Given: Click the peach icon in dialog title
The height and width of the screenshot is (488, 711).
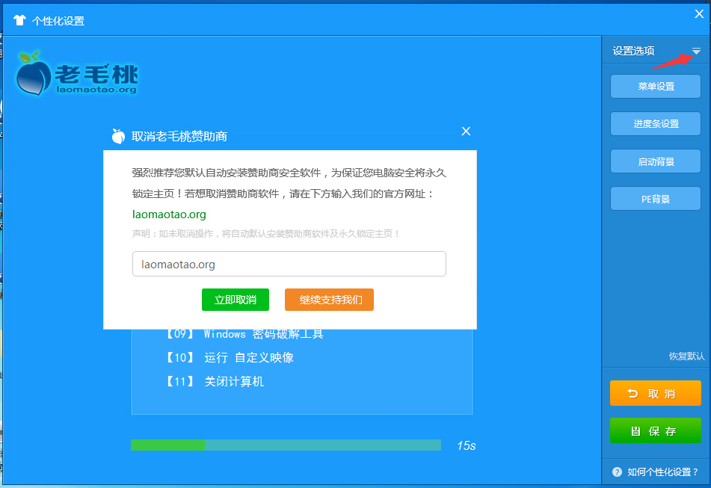Looking at the screenshot, I should pos(118,136).
